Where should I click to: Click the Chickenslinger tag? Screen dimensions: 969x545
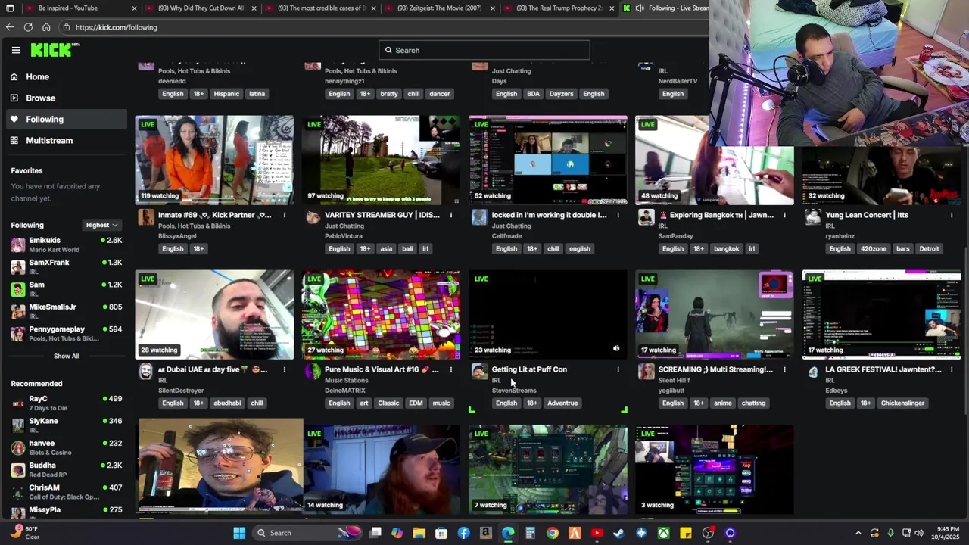coord(902,403)
